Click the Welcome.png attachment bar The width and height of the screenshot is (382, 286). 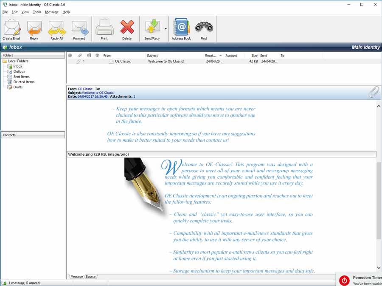click(x=222, y=154)
